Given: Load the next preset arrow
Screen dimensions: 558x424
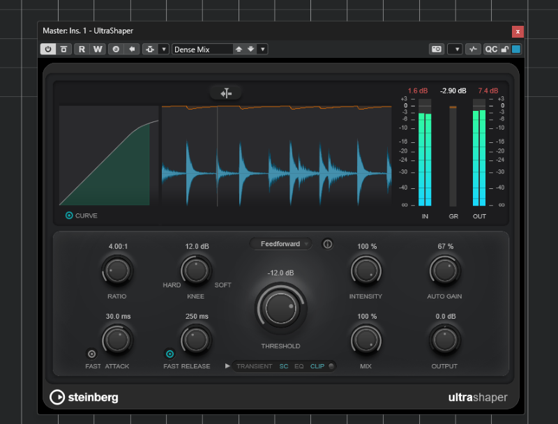Looking at the screenshot, I should 251,50.
